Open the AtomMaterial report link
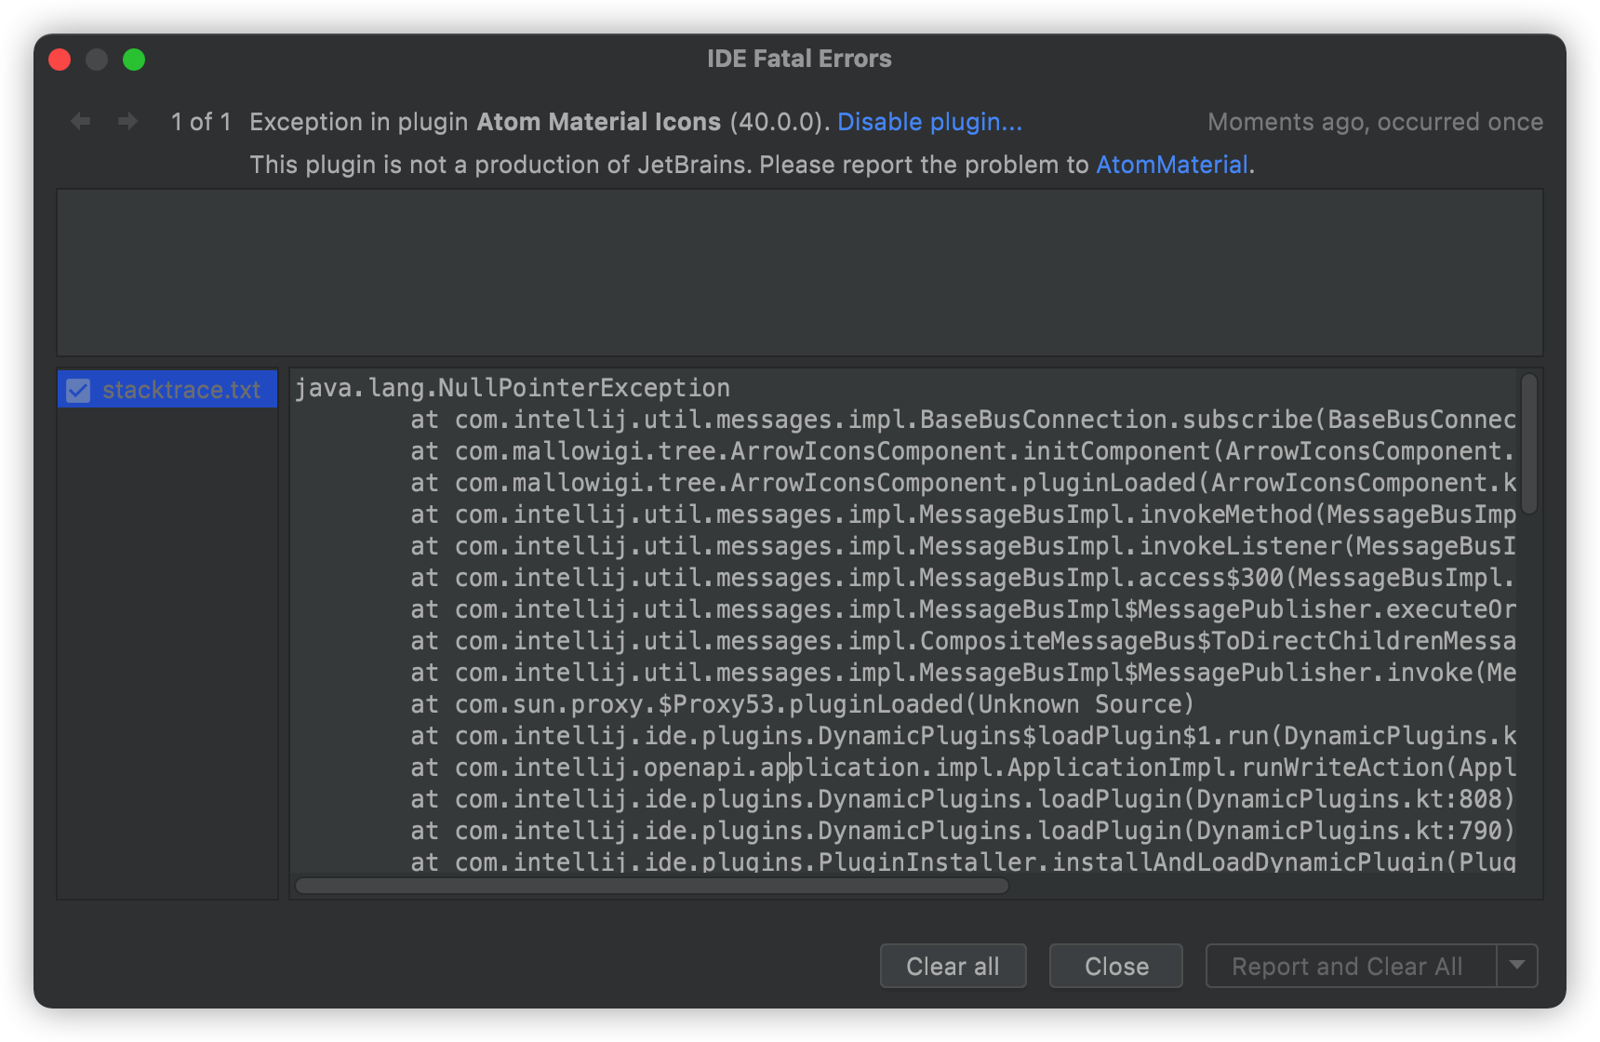 (x=1170, y=165)
